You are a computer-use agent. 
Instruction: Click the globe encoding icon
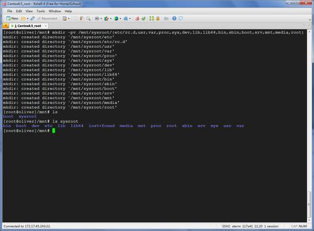pyautogui.click(x=116, y=18)
